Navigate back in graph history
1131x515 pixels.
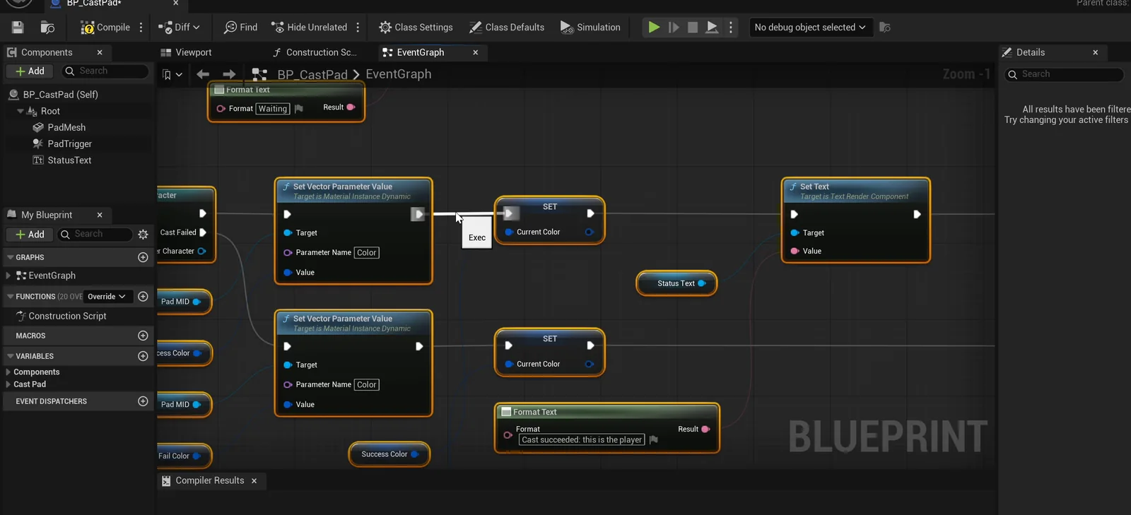point(203,74)
